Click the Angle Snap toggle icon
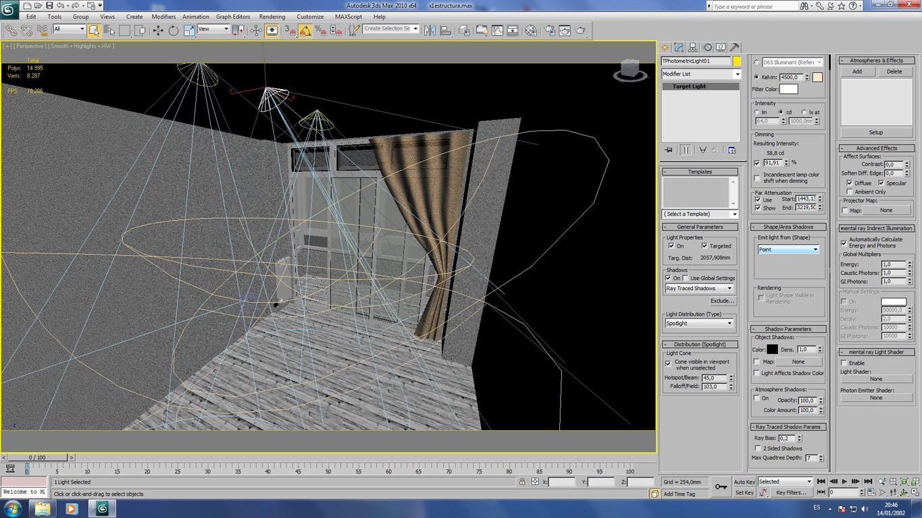 305,30
